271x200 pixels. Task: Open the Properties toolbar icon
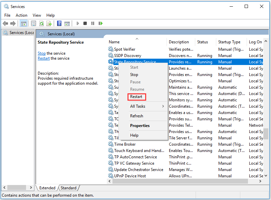33,23
